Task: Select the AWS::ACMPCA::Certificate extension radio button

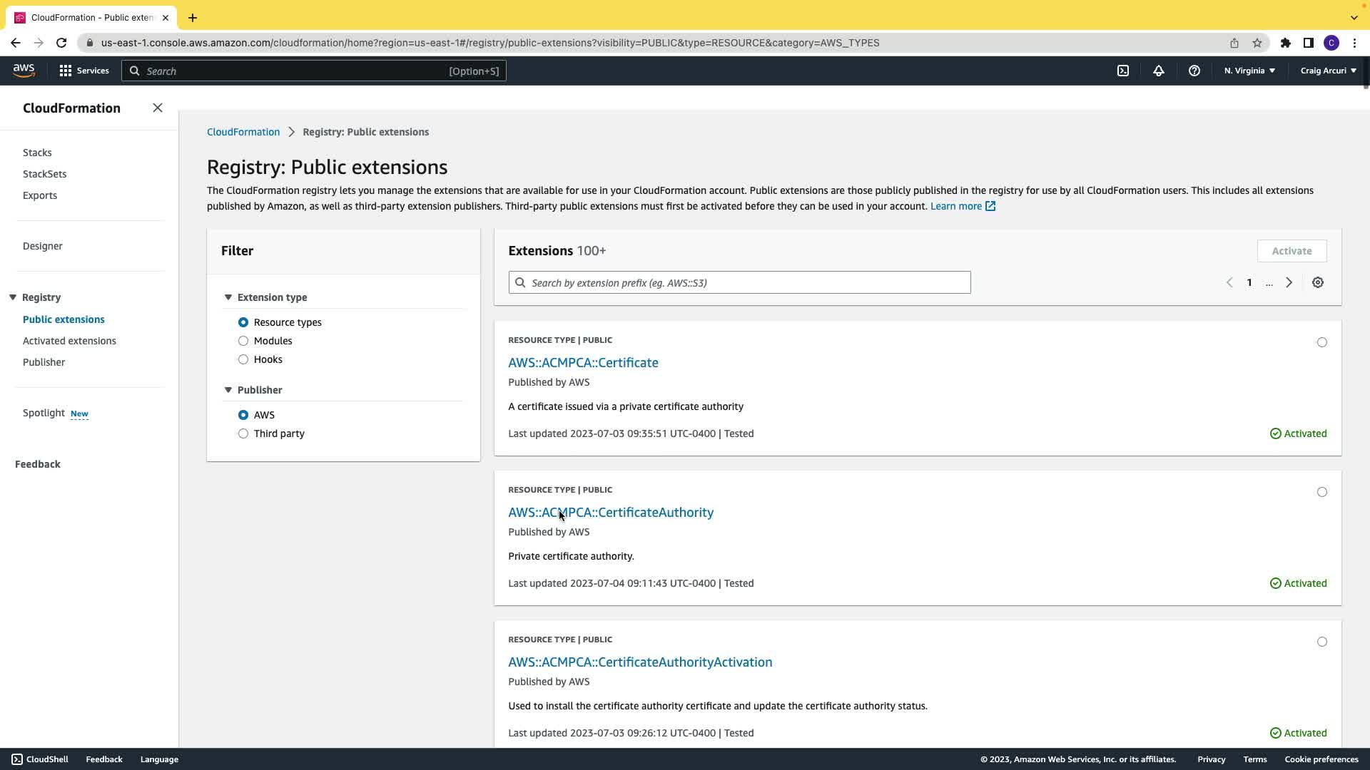Action: [x=1321, y=342]
